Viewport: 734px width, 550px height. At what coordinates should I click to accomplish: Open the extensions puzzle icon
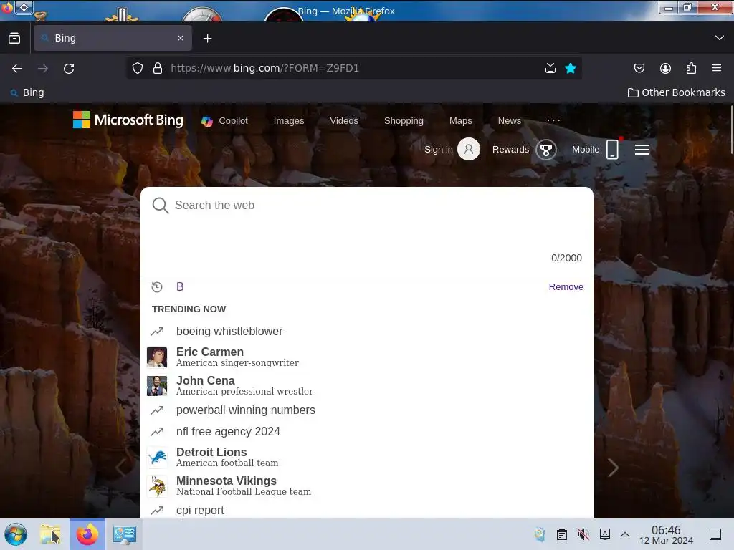point(691,68)
